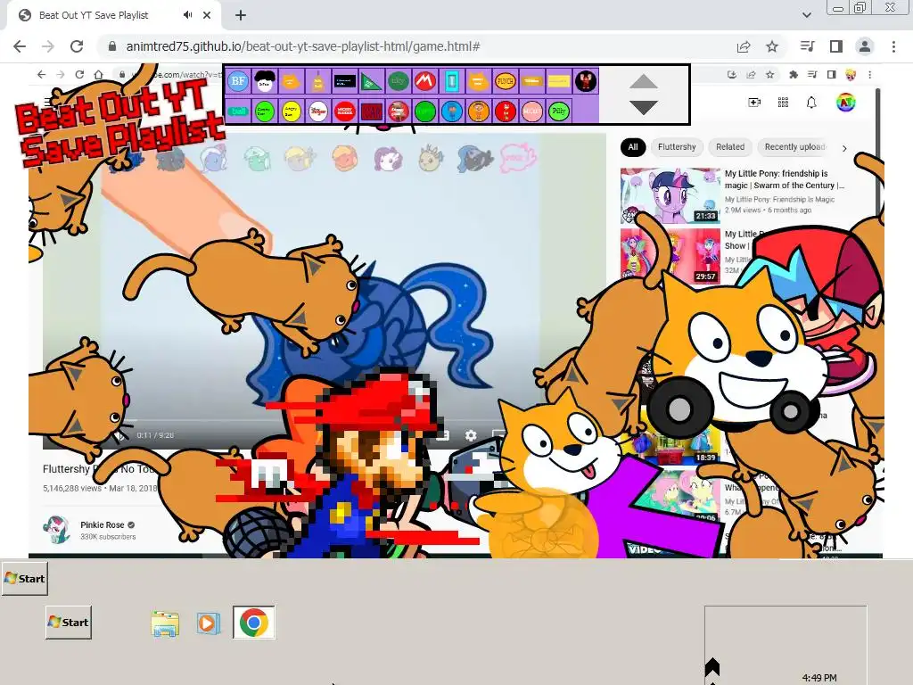Open the inner browser extensions puzzle icon
Image resolution: width=913 pixels, height=685 pixels.
[793, 75]
